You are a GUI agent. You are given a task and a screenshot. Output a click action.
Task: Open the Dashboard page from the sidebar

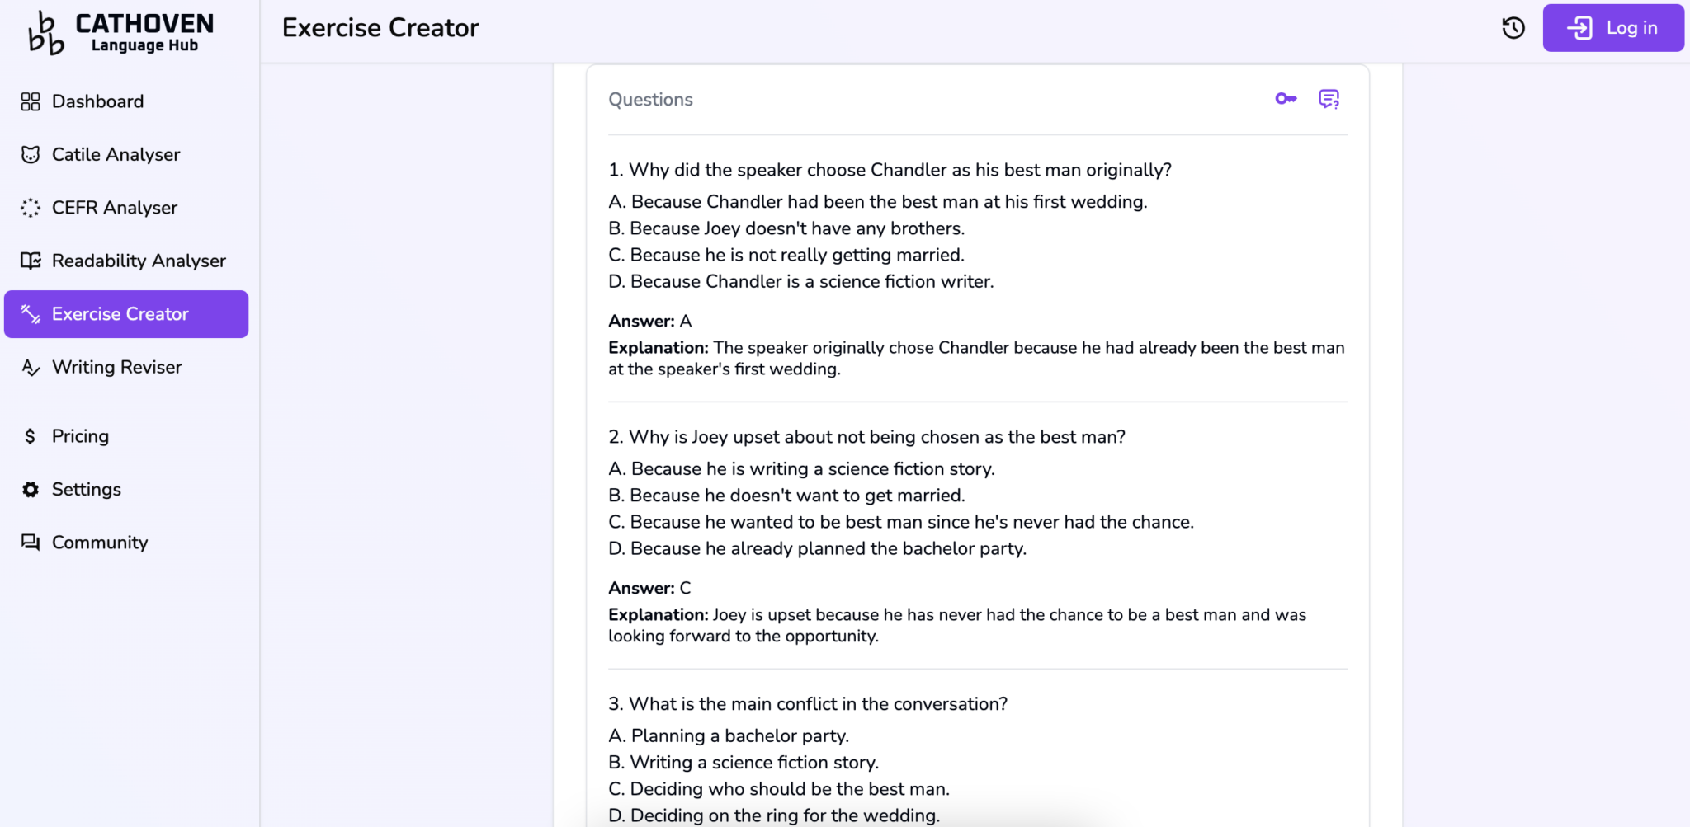(x=97, y=101)
